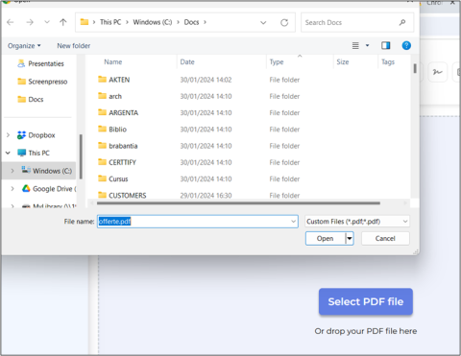
Task: Collapse the This PC tree node
Action: (8, 153)
